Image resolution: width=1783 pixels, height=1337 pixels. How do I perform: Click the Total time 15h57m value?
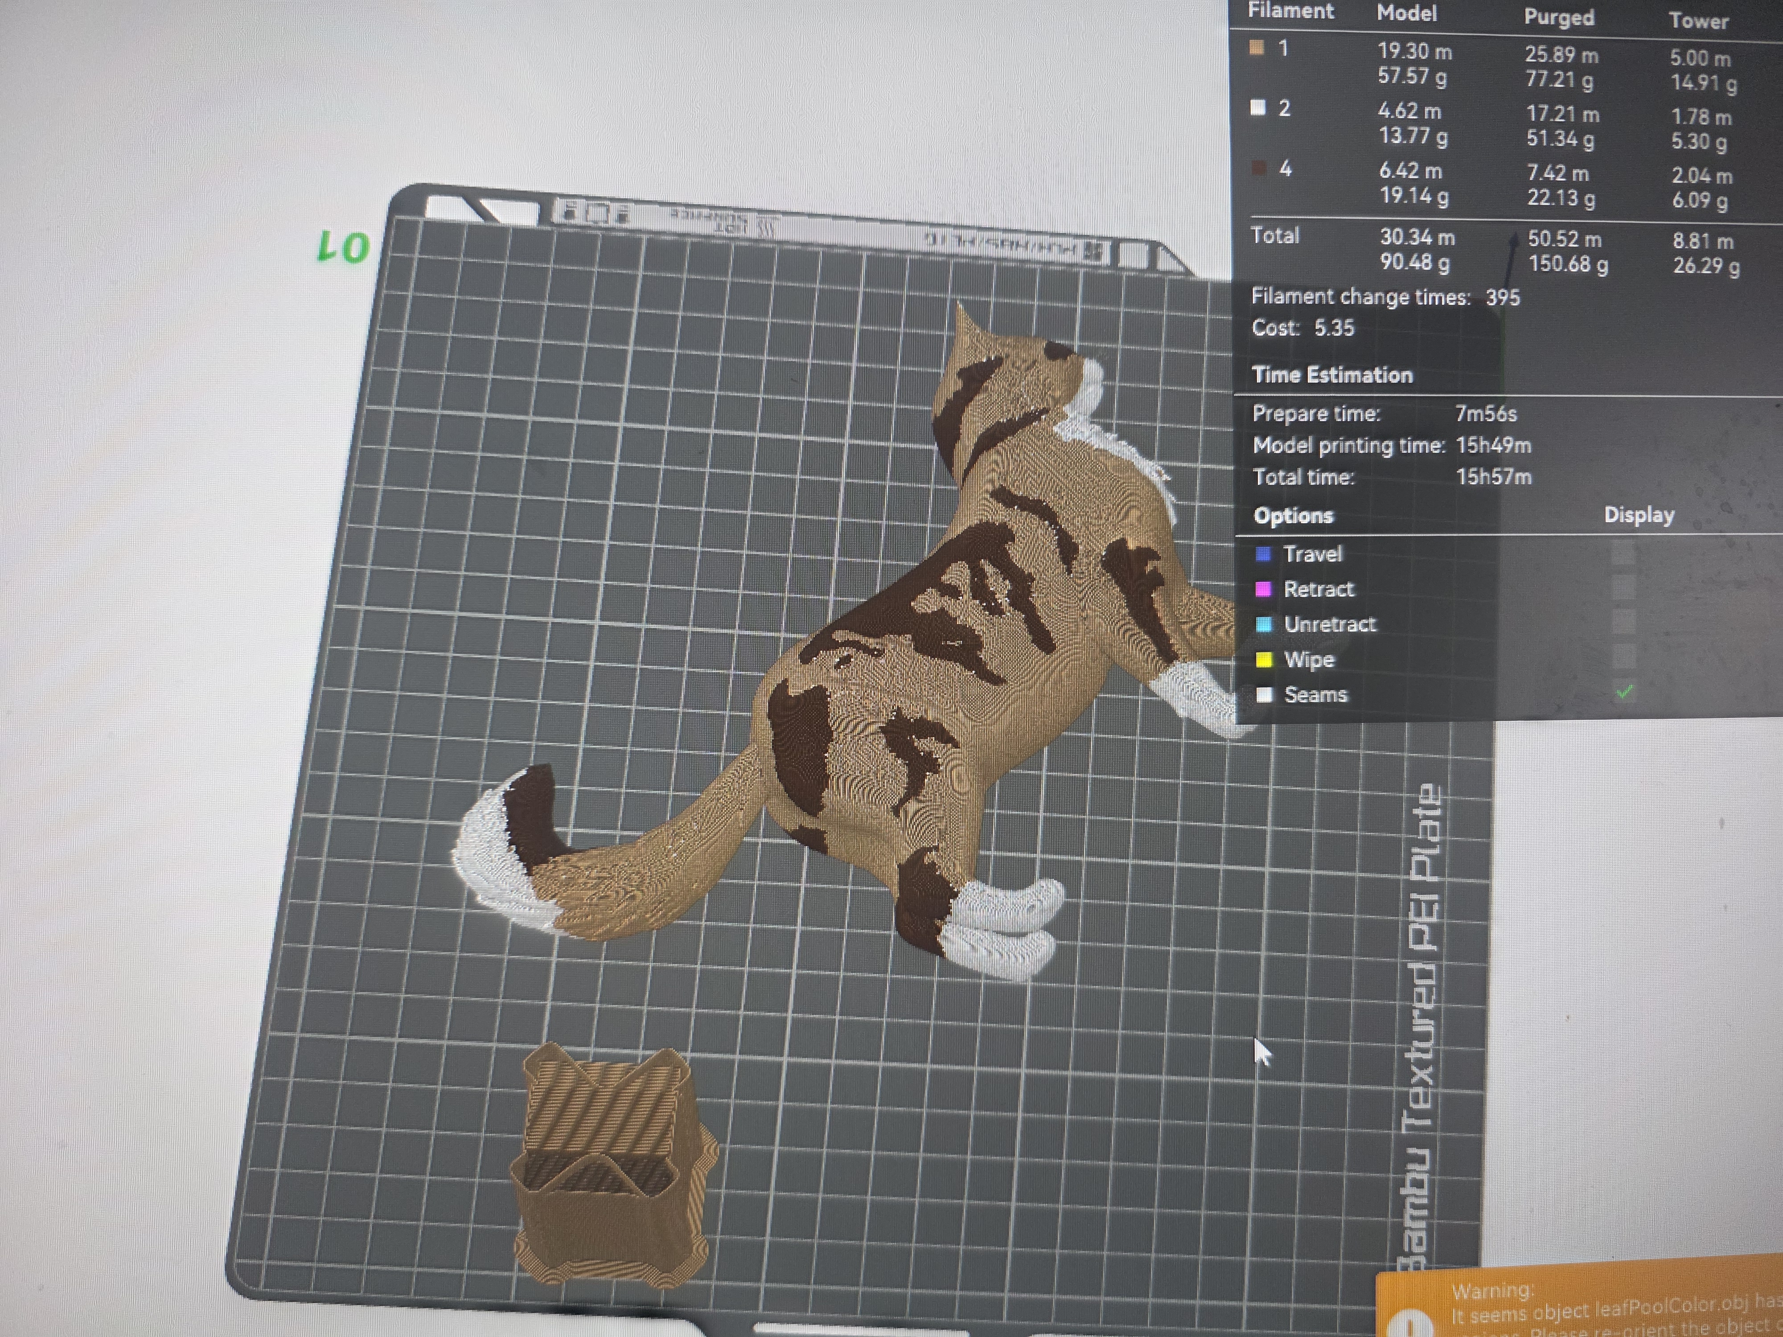click(1494, 476)
